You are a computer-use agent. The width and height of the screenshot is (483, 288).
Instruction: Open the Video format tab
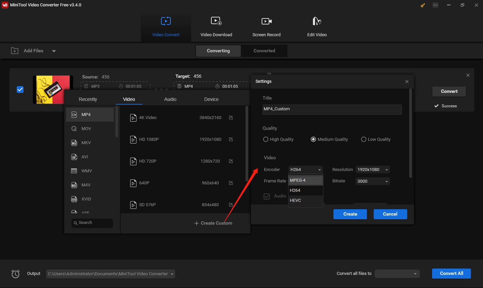pyautogui.click(x=129, y=99)
